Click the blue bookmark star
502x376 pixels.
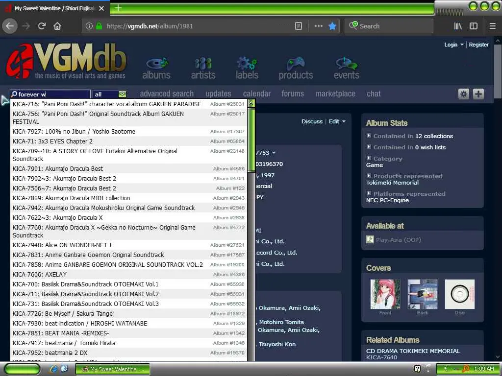[333, 26]
